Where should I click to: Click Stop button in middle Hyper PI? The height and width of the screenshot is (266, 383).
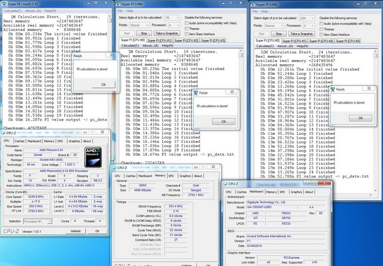(144, 33)
